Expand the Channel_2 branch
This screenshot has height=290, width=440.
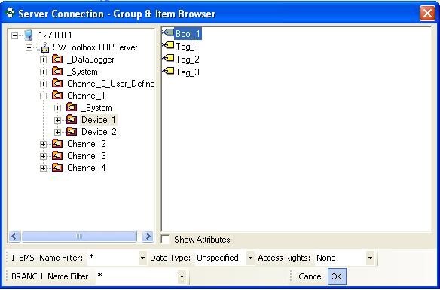43,144
